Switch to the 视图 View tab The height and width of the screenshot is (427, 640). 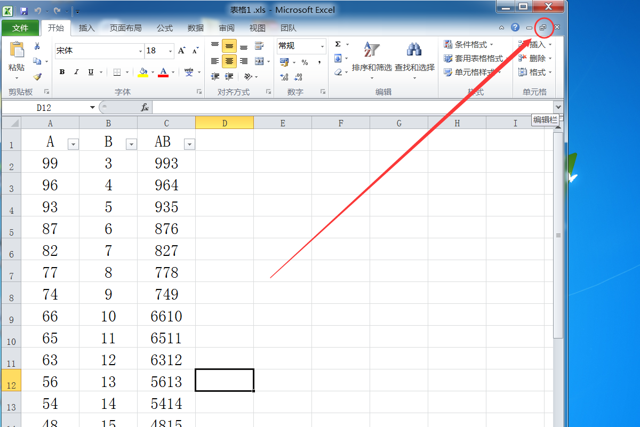pyautogui.click(x=258, y=28)
